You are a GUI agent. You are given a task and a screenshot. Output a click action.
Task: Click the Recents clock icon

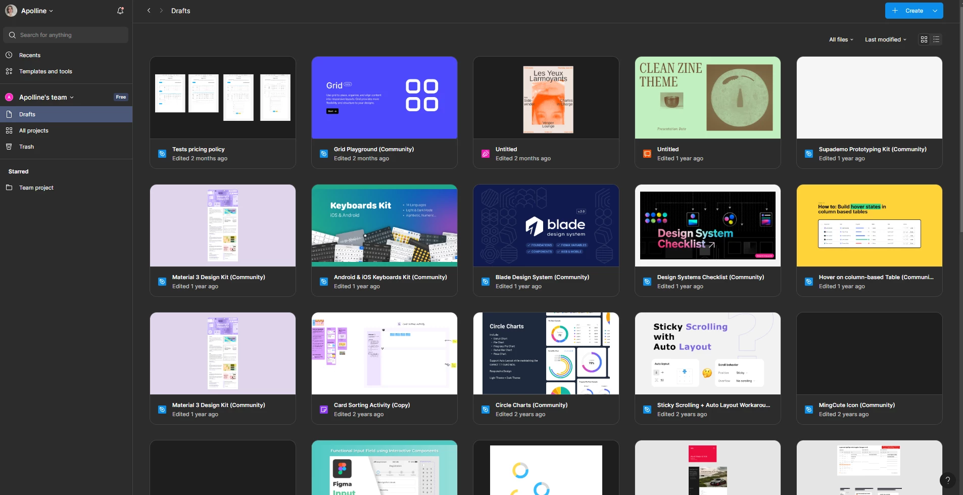(x=9, y=55)
